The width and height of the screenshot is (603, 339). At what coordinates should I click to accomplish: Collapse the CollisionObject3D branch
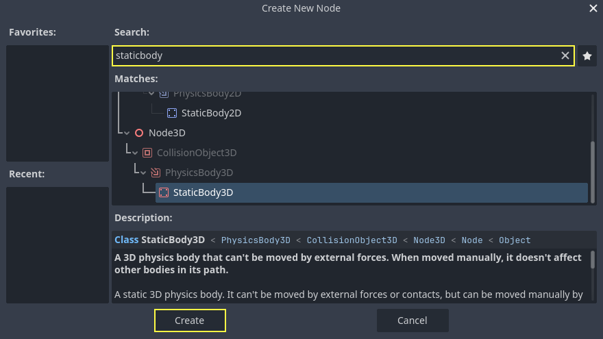[136, 153]
